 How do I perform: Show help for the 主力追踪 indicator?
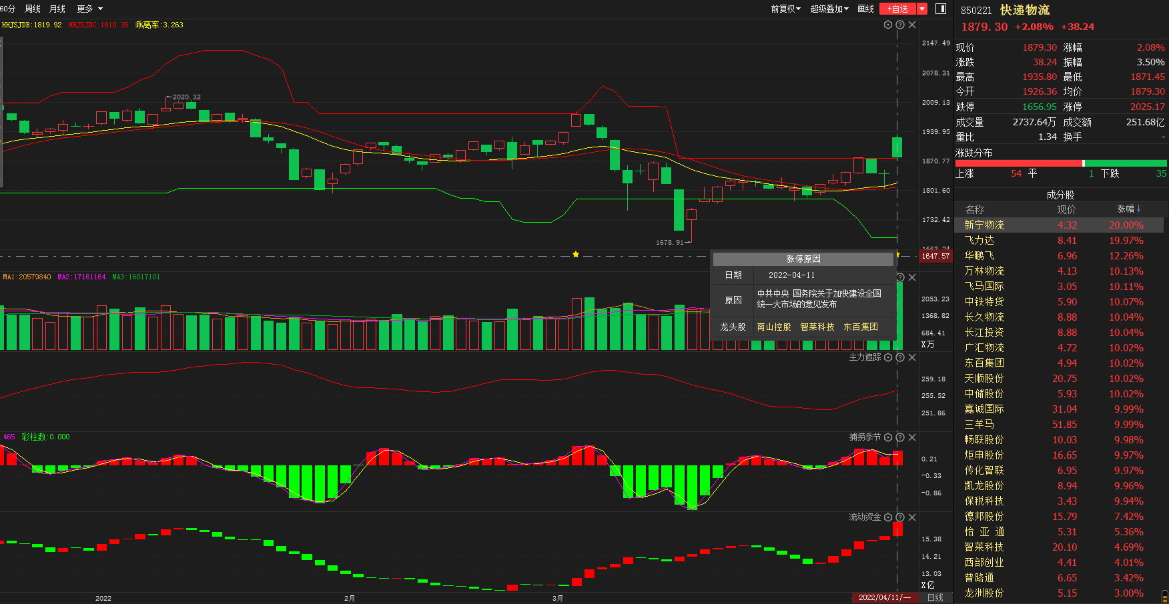[900, 357]
